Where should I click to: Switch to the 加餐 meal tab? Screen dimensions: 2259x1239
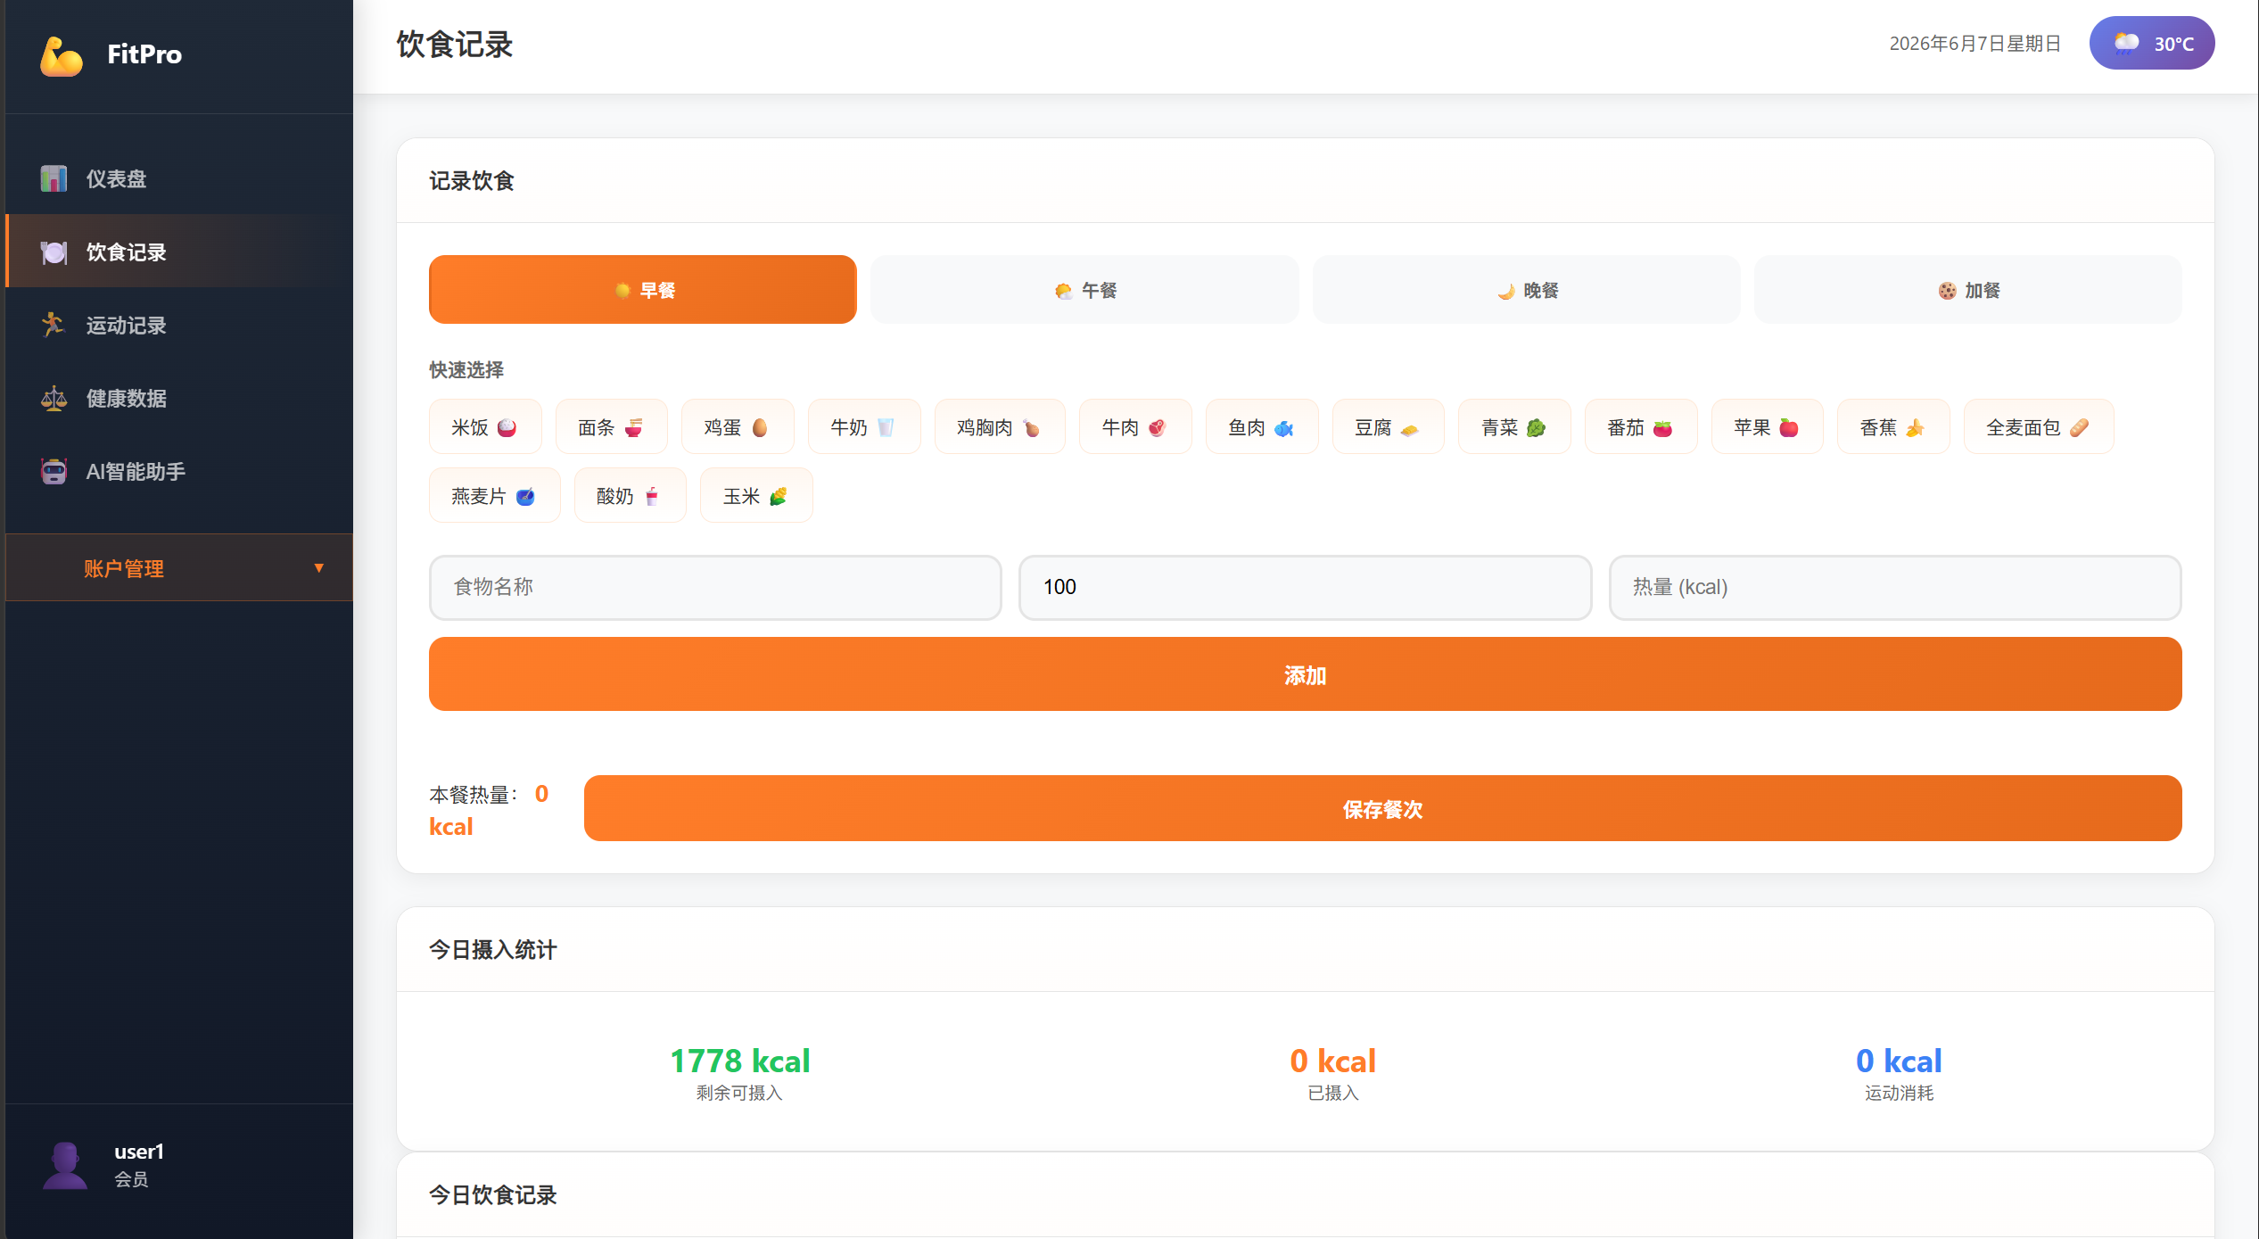tap(1968, 290)
